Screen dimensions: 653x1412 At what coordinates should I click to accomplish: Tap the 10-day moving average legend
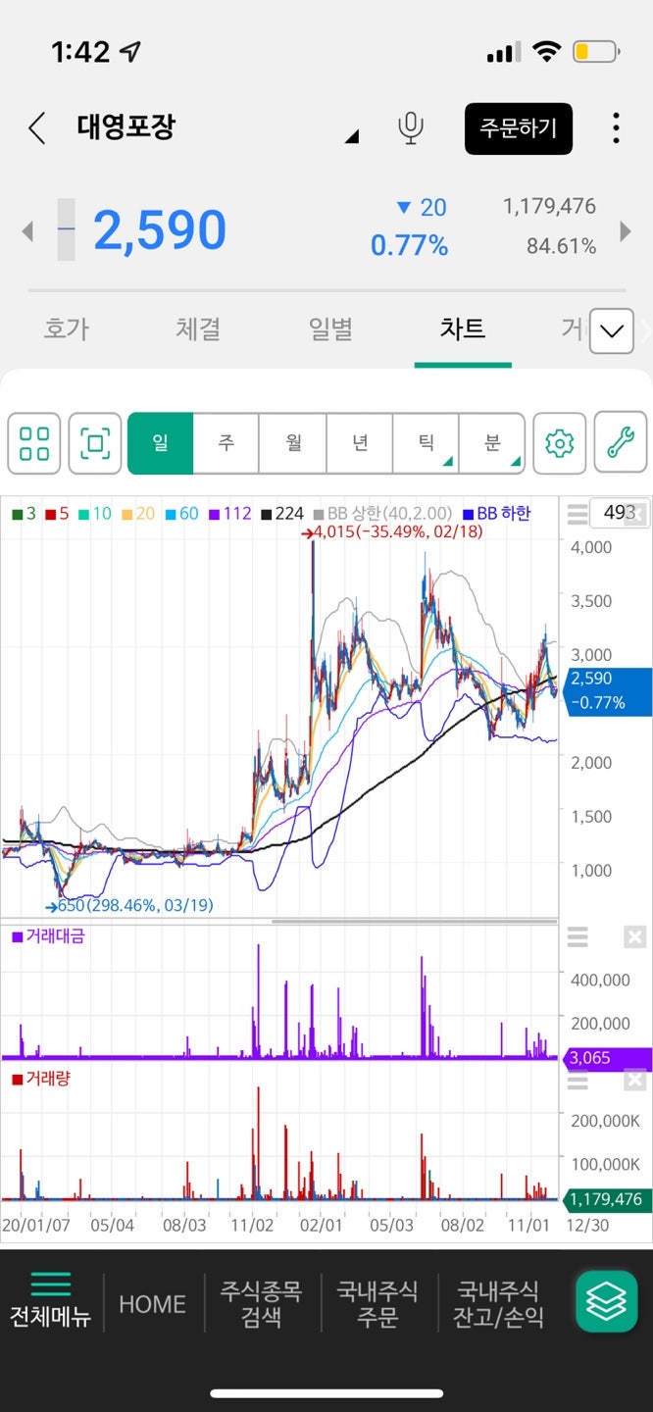coord(94,513)
